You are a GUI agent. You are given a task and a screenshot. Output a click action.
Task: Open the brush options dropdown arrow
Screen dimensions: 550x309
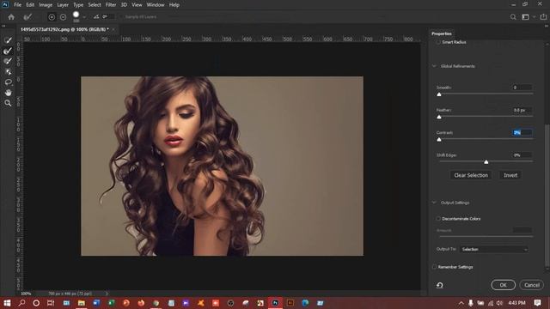[x=84, y=17]
